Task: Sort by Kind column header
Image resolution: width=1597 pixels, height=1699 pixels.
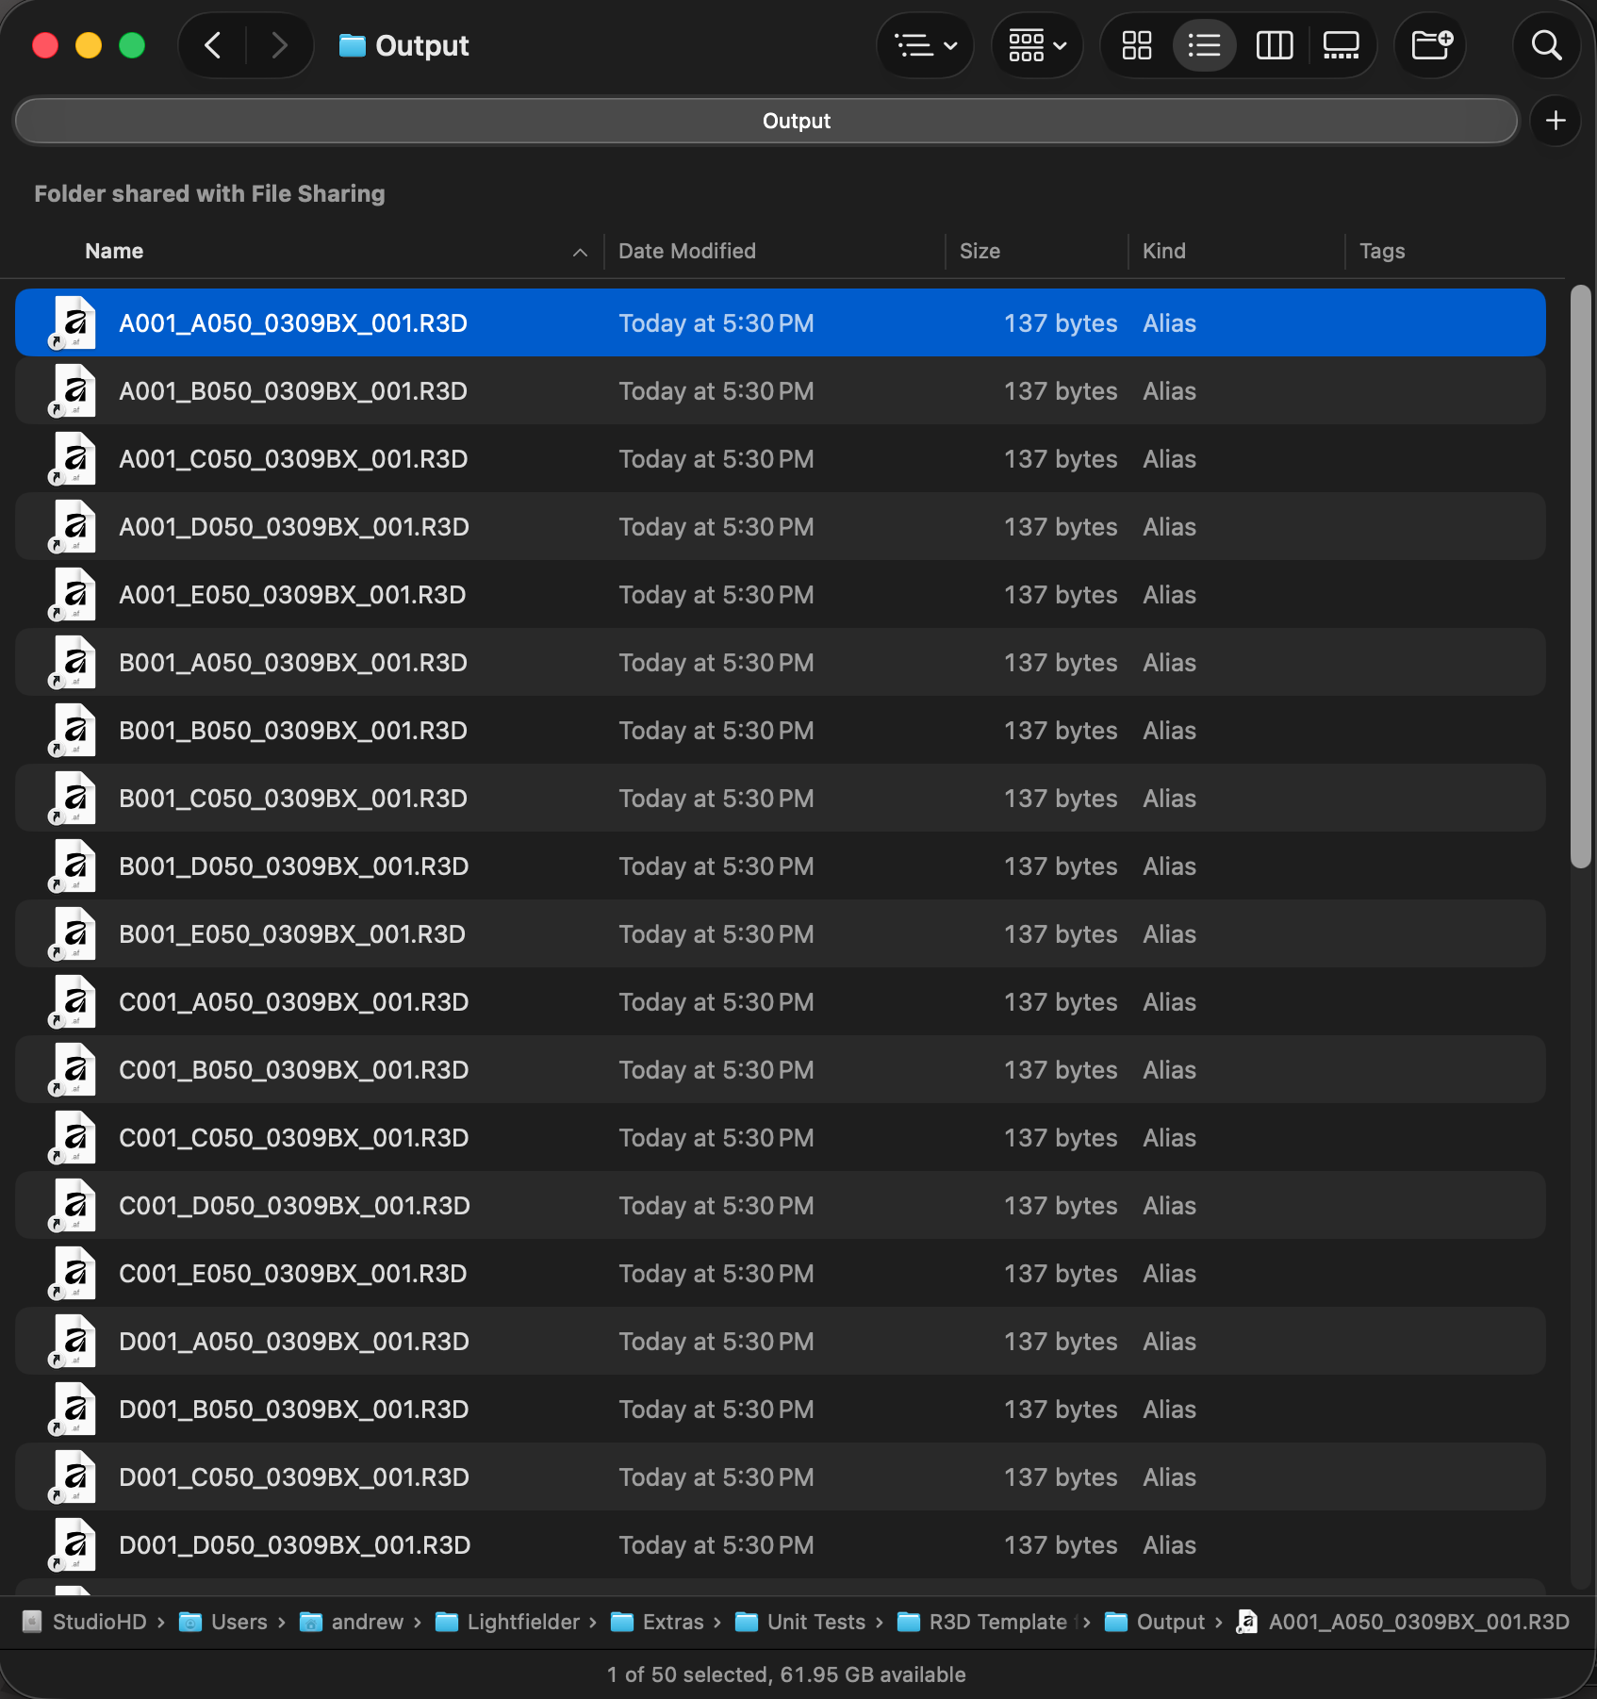Action: pos(1163,251)
